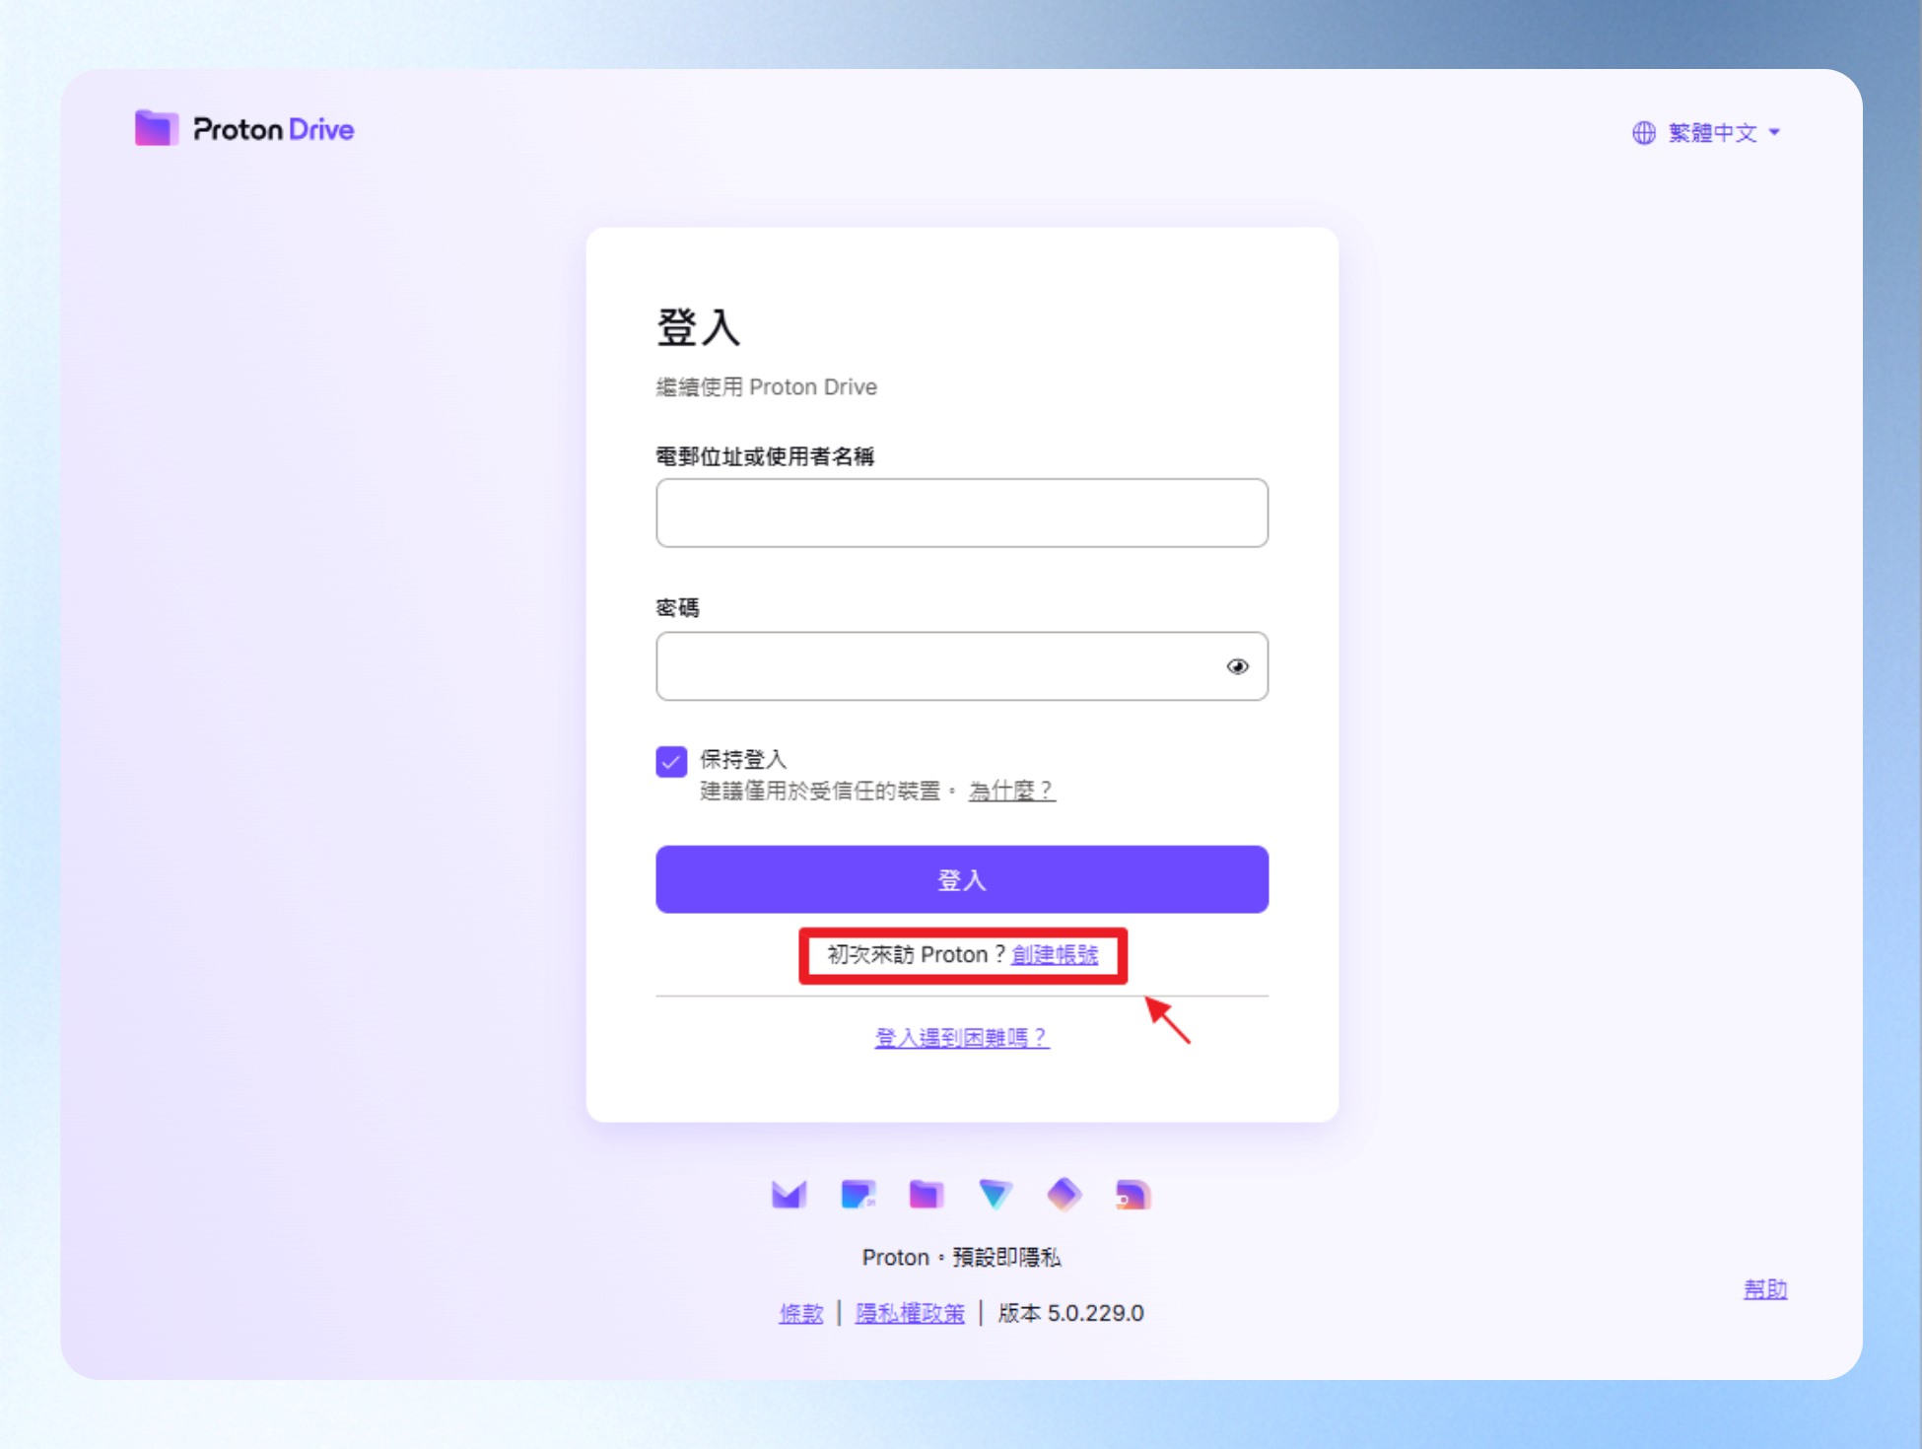
Task: Open the 登入遇到困難嗎？ link
Action: (x=962, y=1037)
